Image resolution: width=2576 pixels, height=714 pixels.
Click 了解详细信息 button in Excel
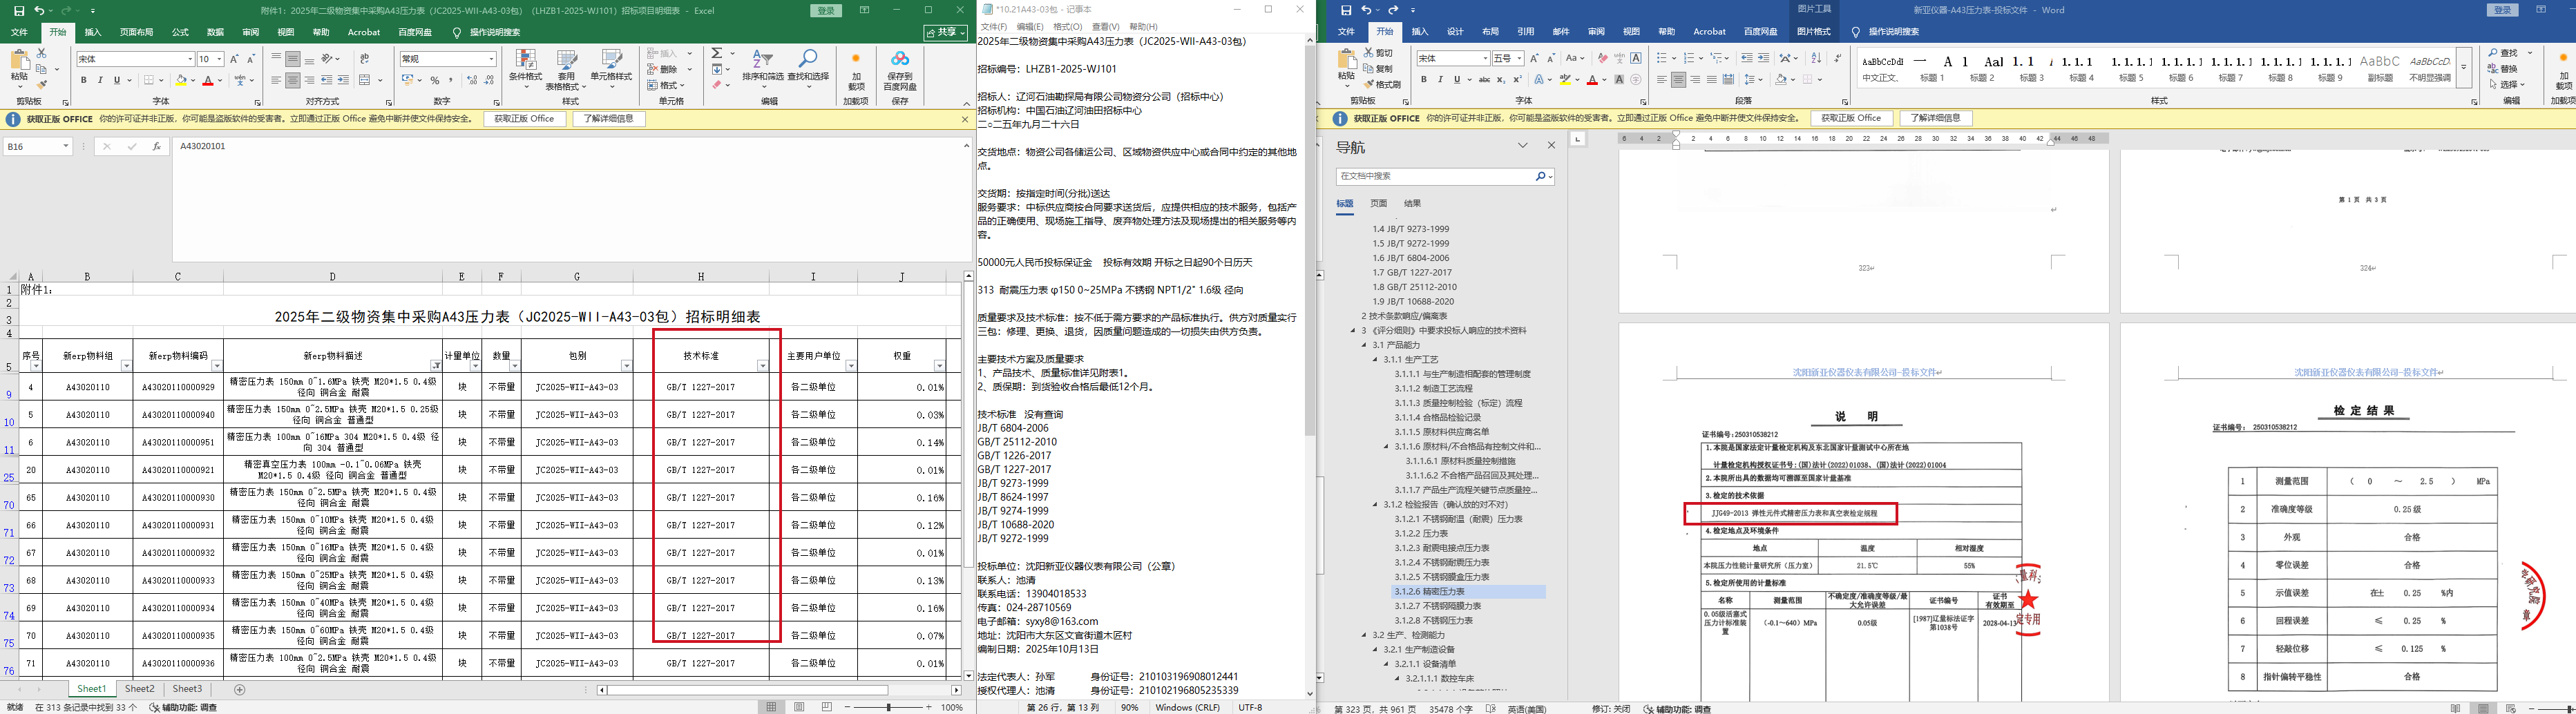[609, 119]
